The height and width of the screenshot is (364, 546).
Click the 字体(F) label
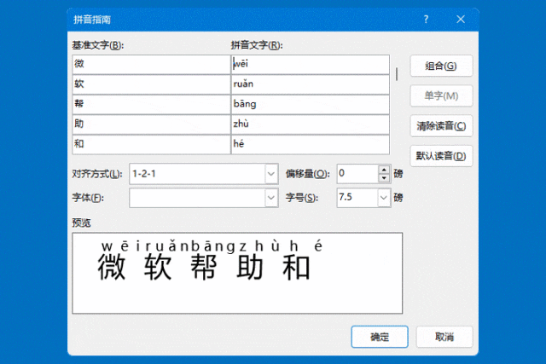[88, 198]
